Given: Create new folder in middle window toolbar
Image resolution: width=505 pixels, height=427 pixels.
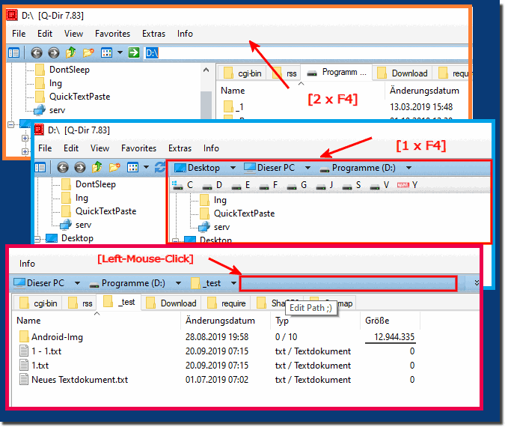Looking at the screenshot, I should point(114,167).
